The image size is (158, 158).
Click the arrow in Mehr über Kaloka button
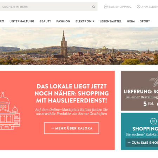click(x=52, y=128)
